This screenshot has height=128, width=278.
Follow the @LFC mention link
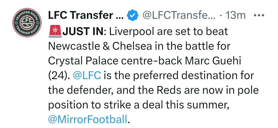click(x=87, y=76)
